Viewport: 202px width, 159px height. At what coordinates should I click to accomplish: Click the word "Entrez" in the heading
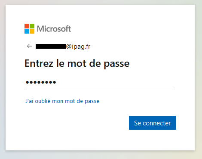coord(39,63)
